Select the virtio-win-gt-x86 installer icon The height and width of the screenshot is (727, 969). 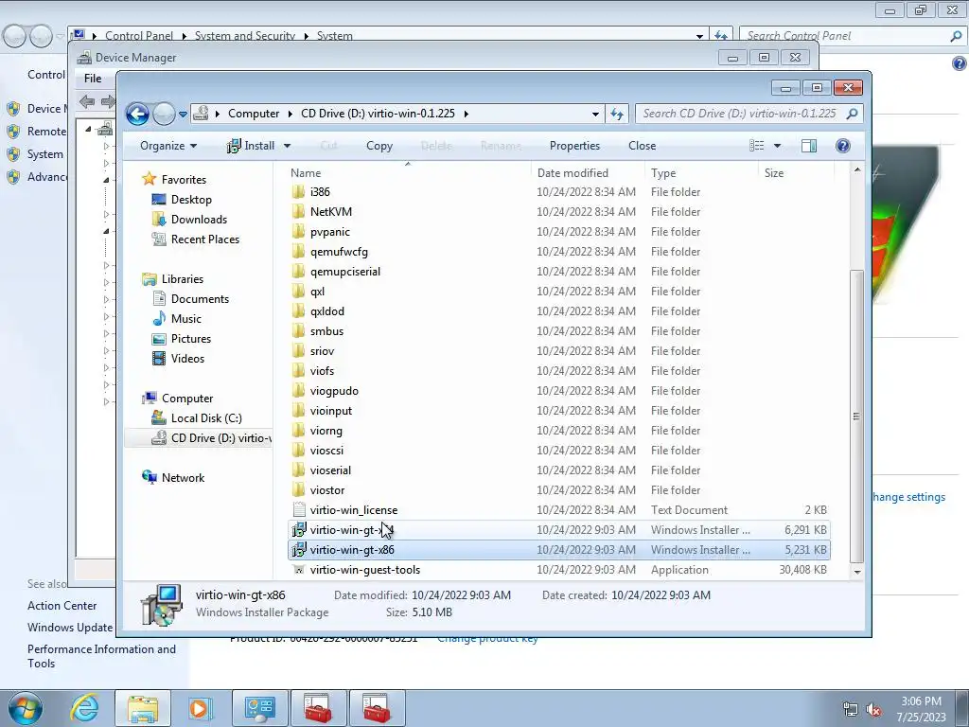[299, 550]
